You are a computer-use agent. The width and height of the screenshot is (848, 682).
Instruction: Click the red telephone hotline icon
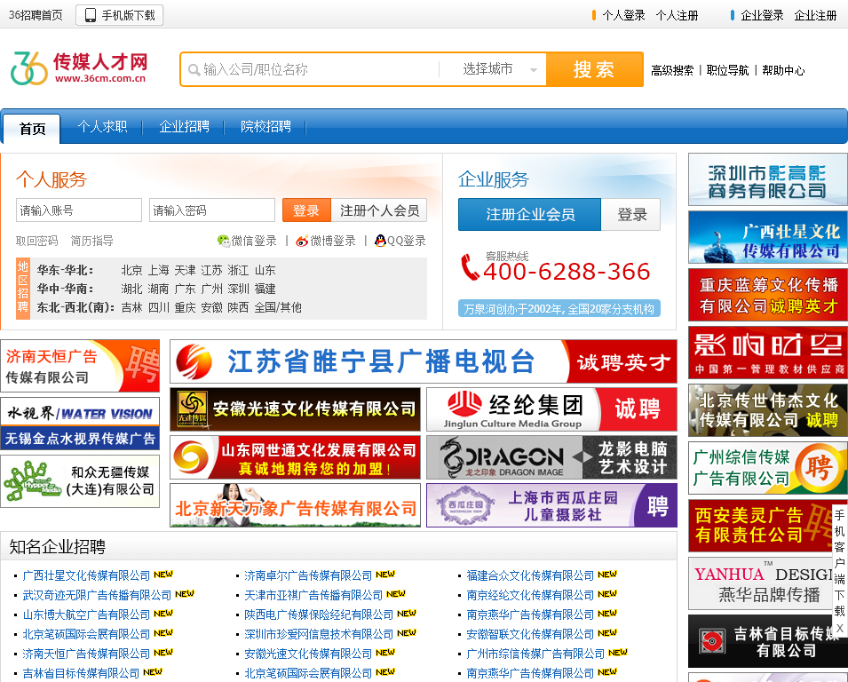pos(470,266)
